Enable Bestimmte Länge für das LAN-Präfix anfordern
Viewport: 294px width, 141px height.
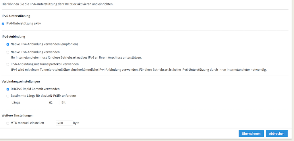tap(8, 96)
